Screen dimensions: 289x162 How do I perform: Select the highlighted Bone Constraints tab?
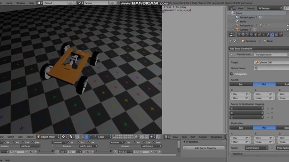[x=272, y=35]
